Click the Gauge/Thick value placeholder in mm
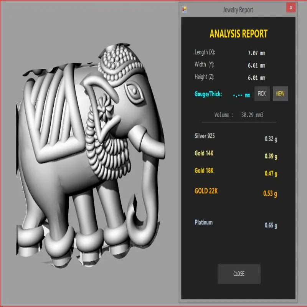Image resolution: width=307 pixels, height=307 pixels. 241,95
